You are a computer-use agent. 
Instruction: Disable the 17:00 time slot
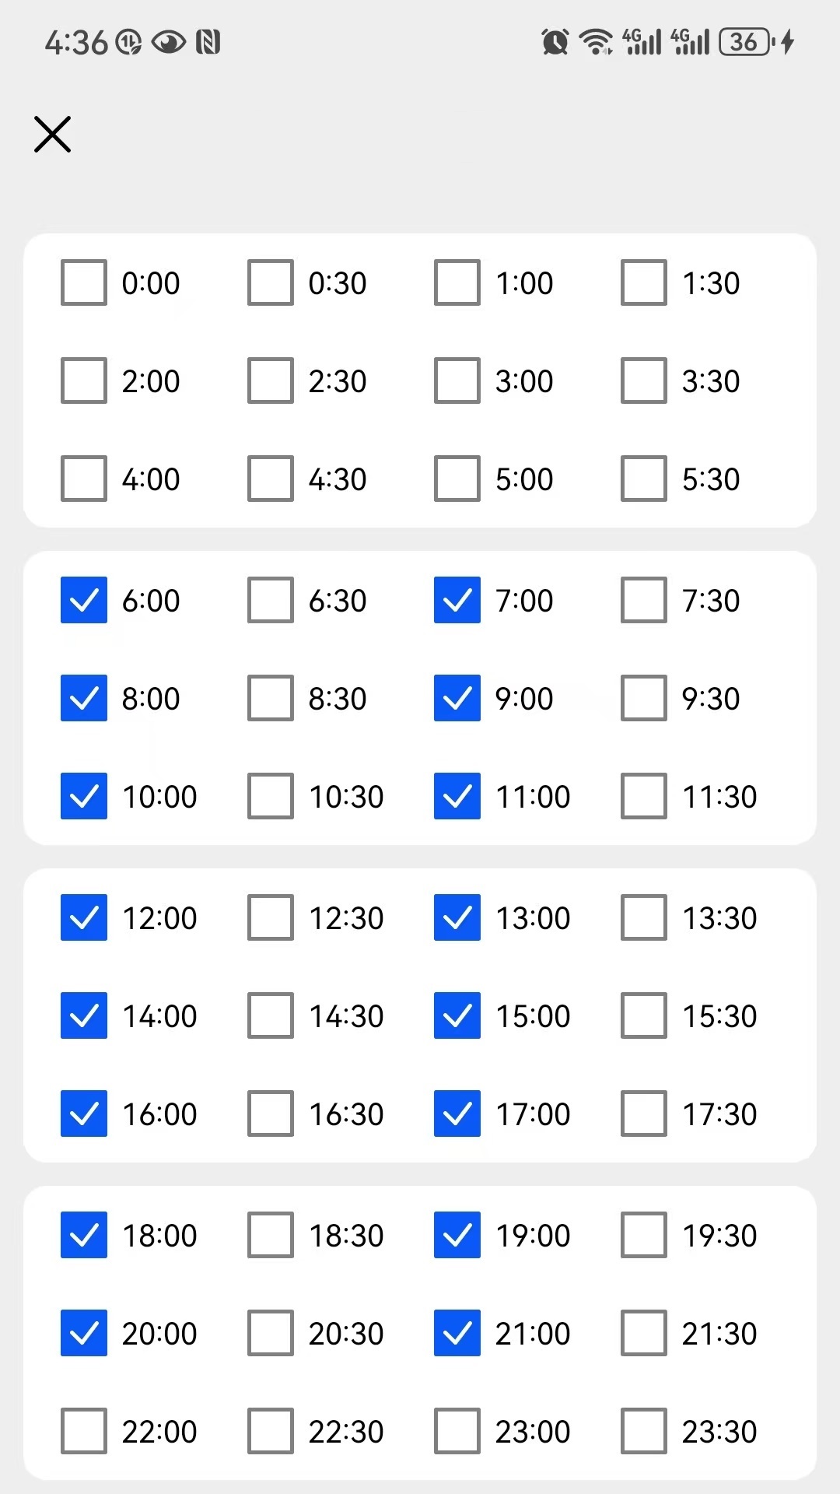[x=457, y=1113]
